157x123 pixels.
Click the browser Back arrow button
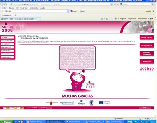(2, 4)
